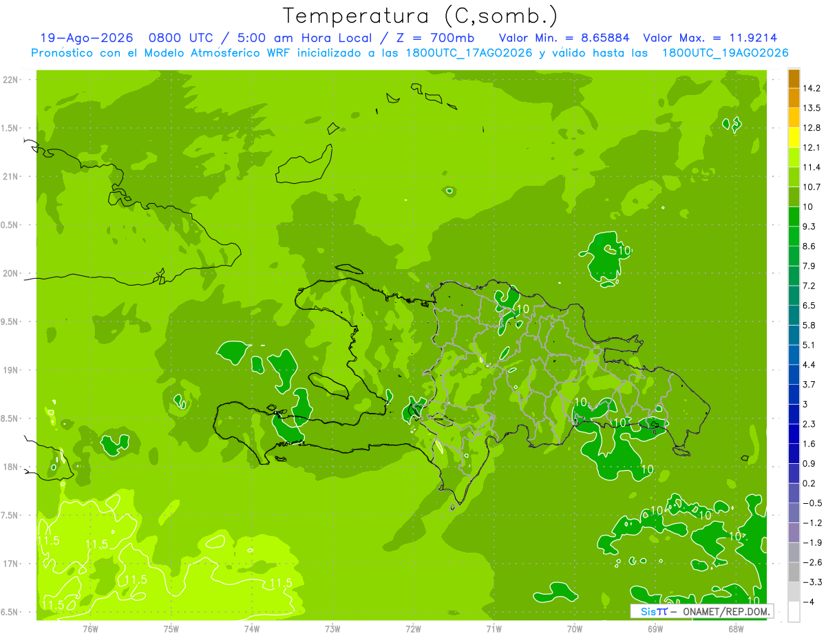Click the colorbar label "9.3"
826x638 pixels.
pos(809,226)
